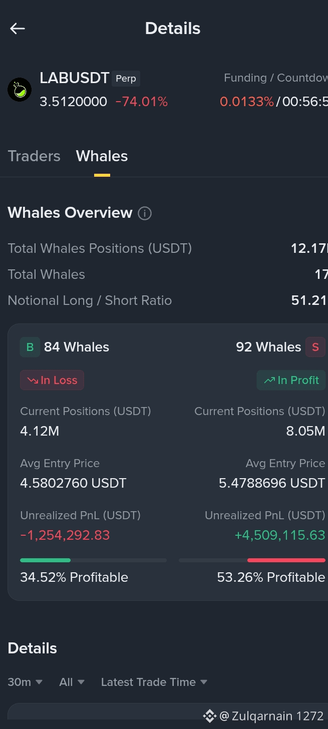Tap the red S sell-side badge

coord(315,347)
